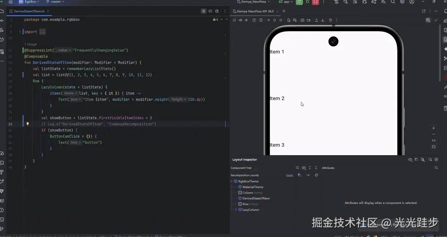
Task: Switch editor to Design view
Action: point(217,12)
